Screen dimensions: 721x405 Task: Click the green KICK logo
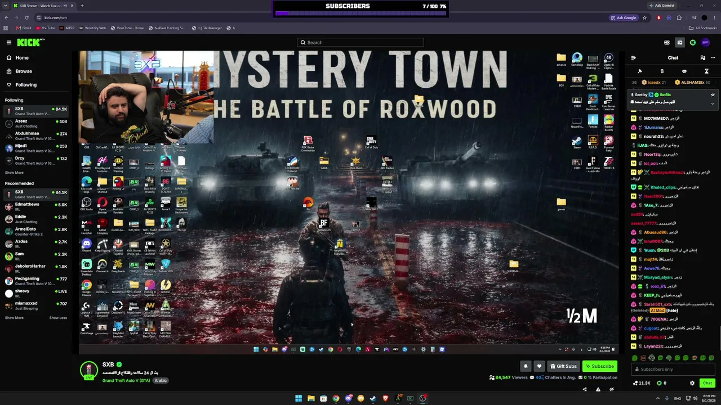pos(30,42)
